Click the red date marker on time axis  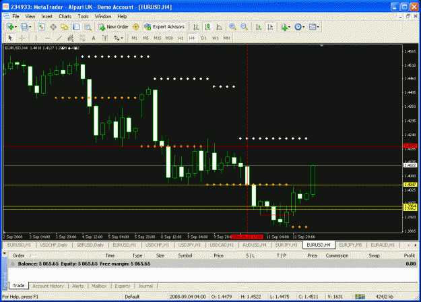tap(247, 237)
